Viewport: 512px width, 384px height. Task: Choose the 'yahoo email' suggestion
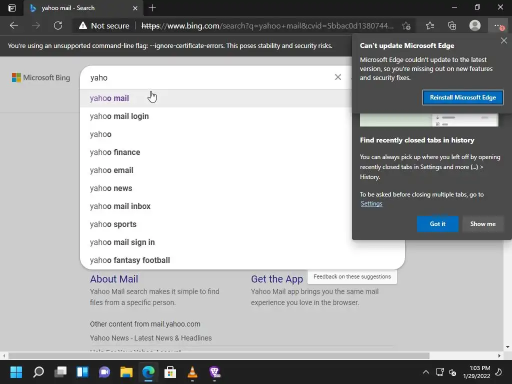215,170
